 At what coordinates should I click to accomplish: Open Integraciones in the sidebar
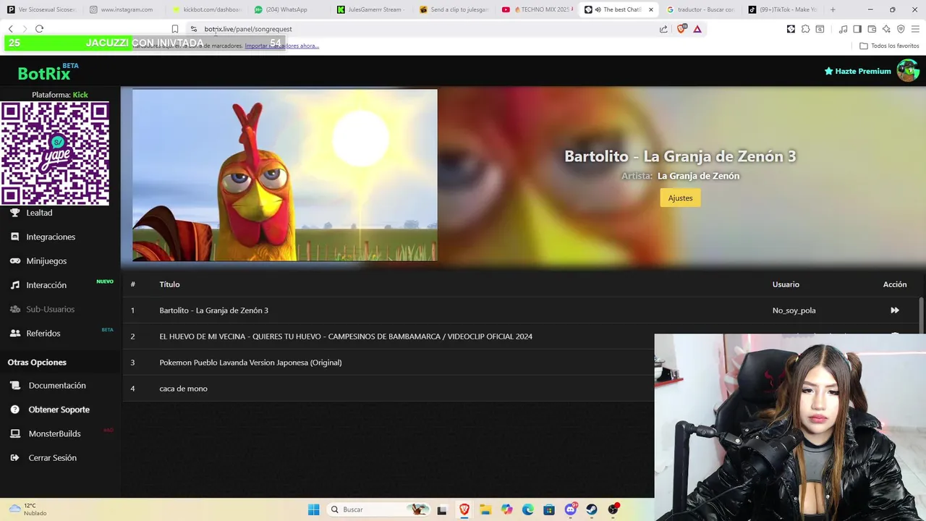tap(51, 237)
